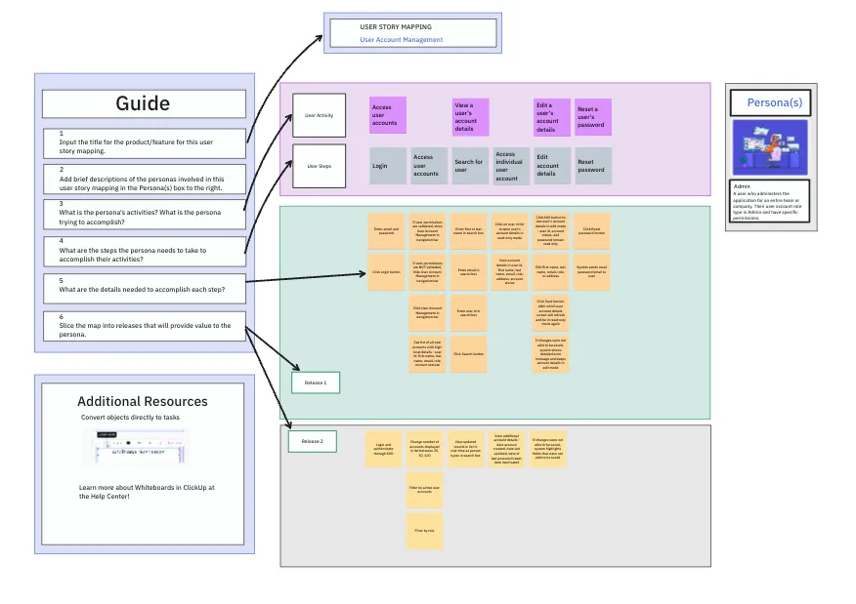The image size is (856, 604).
Task: Click the 'View additional account details' note
Action: click(506, 449)
